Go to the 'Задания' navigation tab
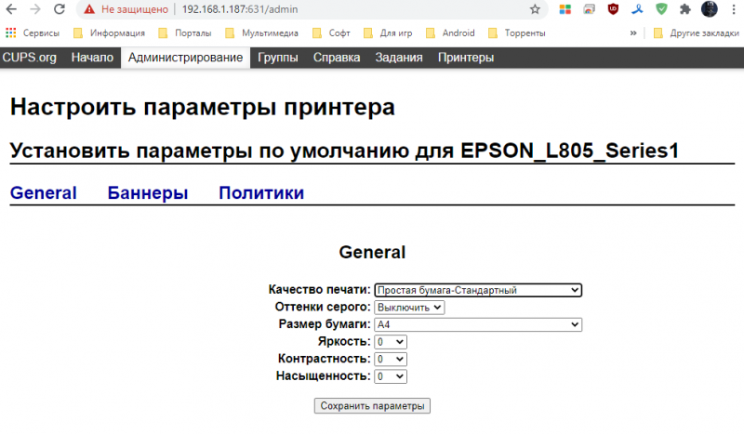This screenshot has width=744, height=434. point(399,58)
